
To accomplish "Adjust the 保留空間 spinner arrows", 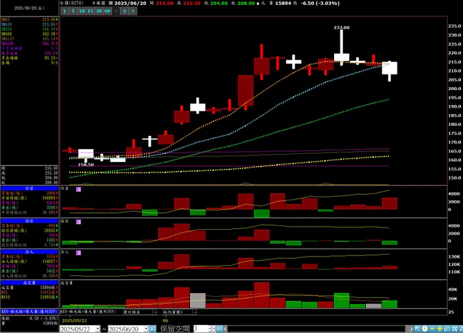I will click(211, 329).
